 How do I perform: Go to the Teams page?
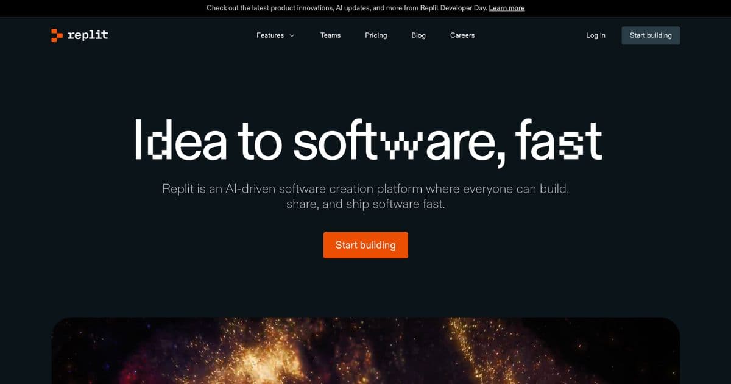click(x=331, y=35)
